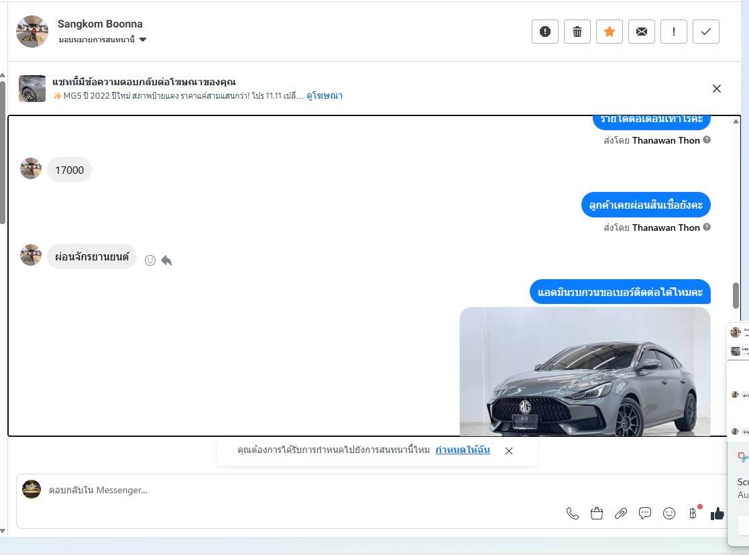Select the 'แอดมินรบกวนขอเบอร์ติดต่อได้ไหมคะ' message
The image size is (749, 555).
click(x=620, y=292)
